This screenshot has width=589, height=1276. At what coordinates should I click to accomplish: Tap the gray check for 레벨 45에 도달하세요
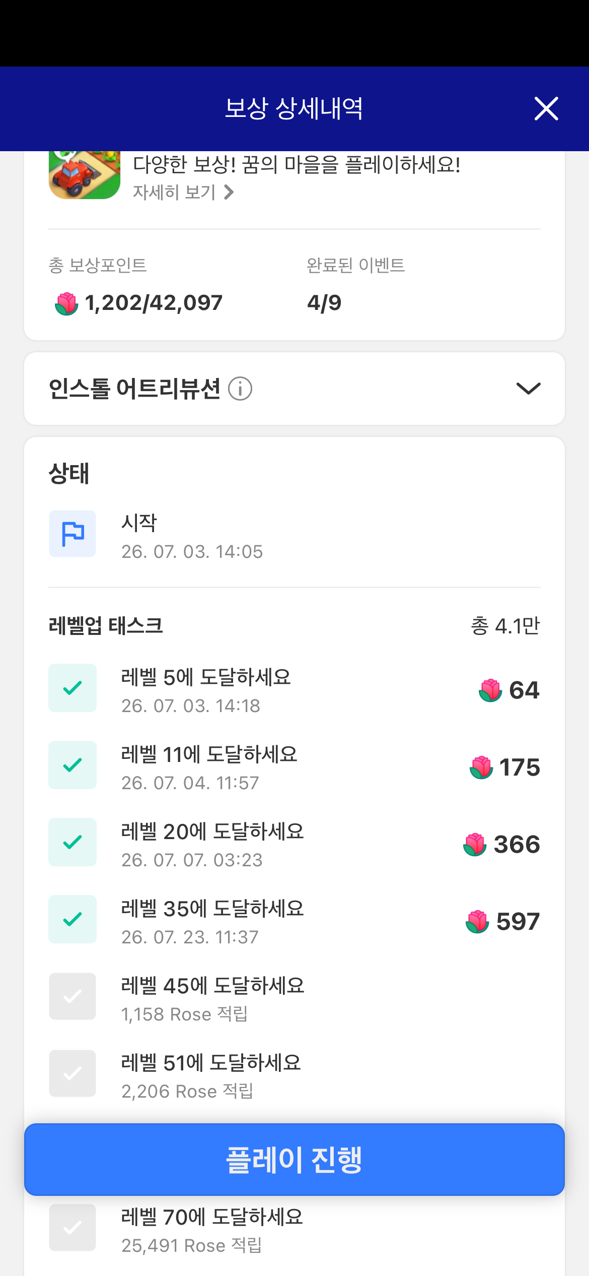coord(72,996)
